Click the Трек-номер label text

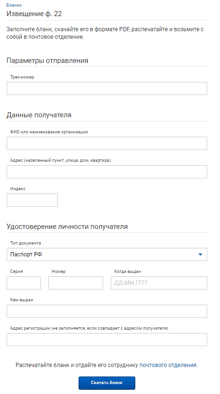point(22,77)
